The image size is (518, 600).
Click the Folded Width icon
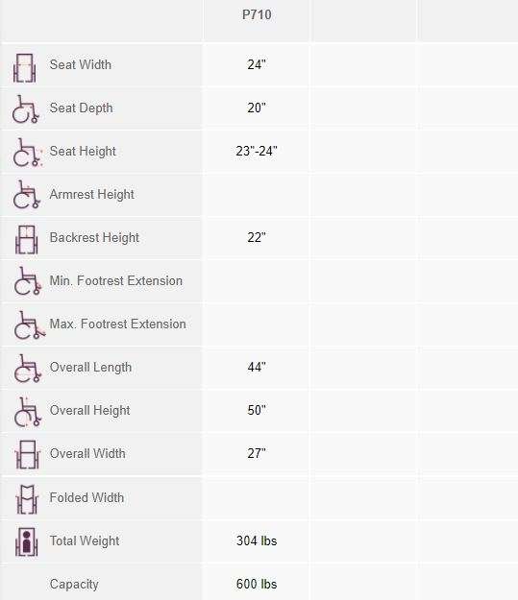pyautogui.click(x=27, y=499)
